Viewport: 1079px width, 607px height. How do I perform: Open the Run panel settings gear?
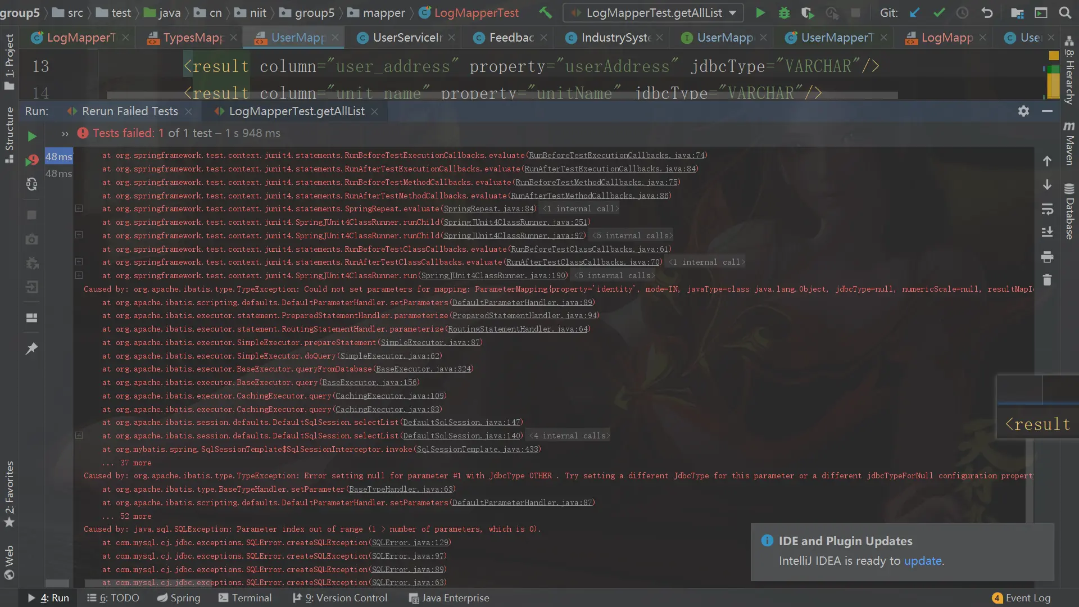tap(1023, 111)
